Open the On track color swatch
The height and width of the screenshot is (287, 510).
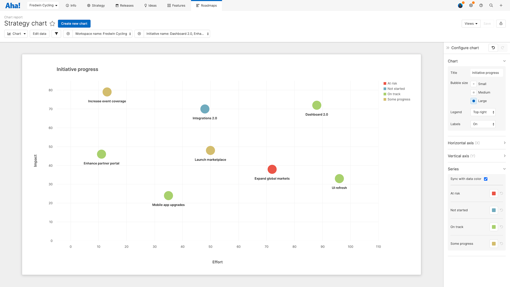(494, 227)
